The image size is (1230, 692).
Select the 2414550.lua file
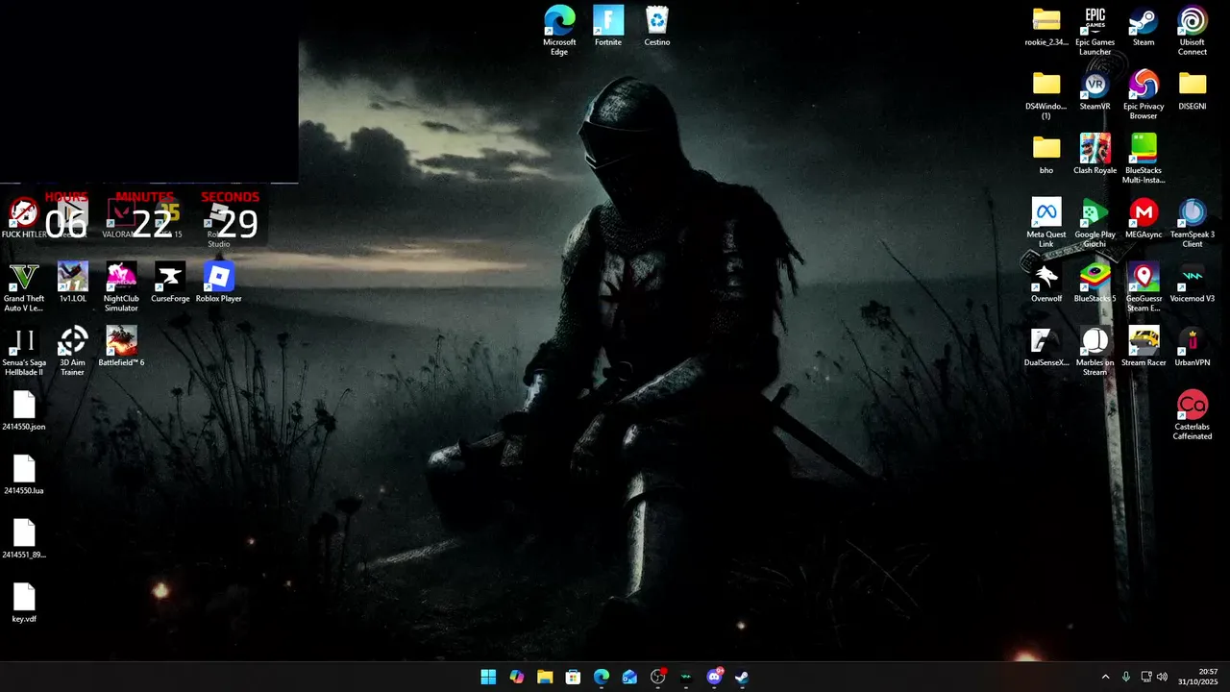[24, 477]
